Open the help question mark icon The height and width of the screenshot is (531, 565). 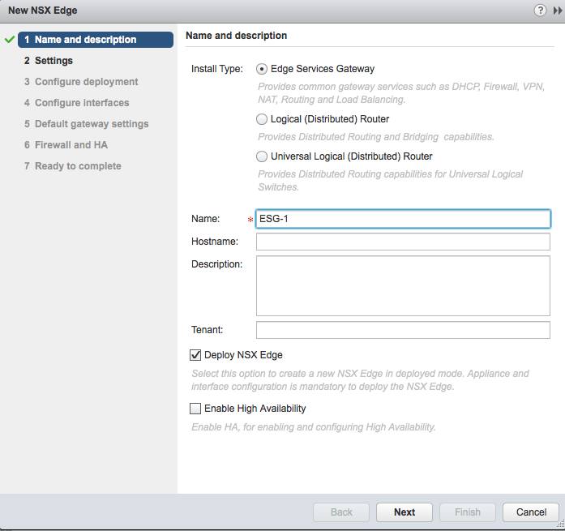tap(540, 11)
